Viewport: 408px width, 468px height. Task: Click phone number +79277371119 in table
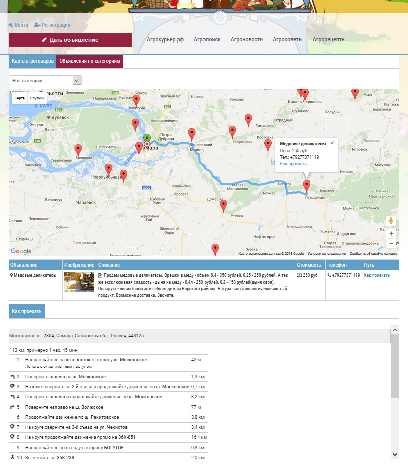(346, 275)
